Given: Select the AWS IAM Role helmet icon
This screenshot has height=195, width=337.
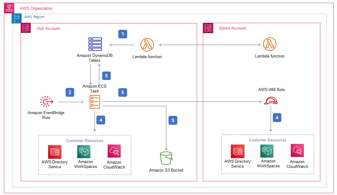Looking at the screenshot, I should (x=270, y=101).
